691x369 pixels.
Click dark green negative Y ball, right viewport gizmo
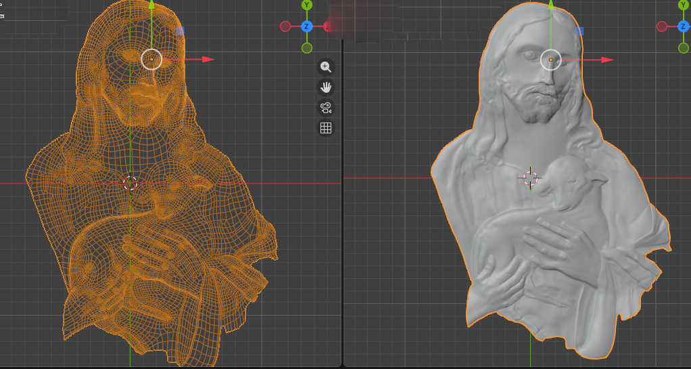pyautogui.click(x=684, y=48)
